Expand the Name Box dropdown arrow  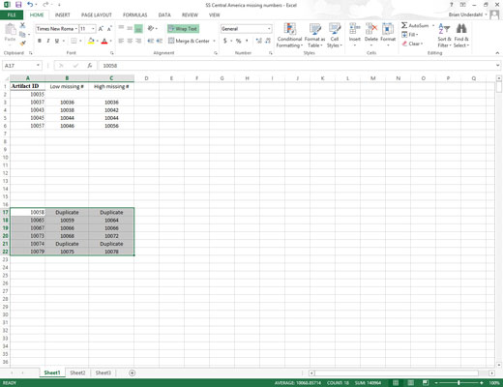[x=38, y=66]
